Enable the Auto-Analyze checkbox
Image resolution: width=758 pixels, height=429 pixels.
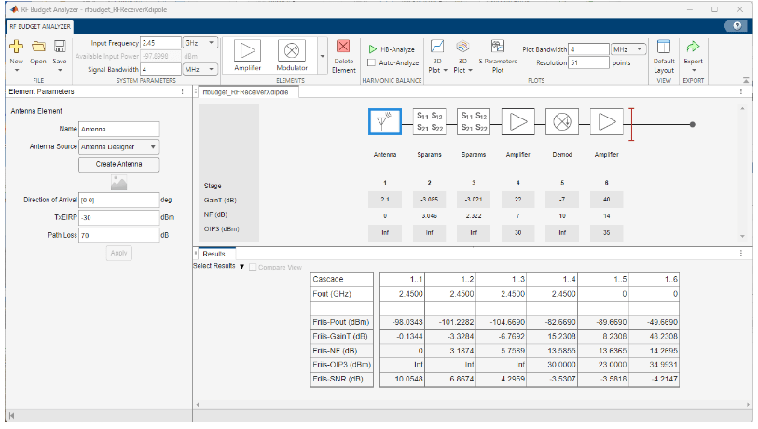(373, 63)
